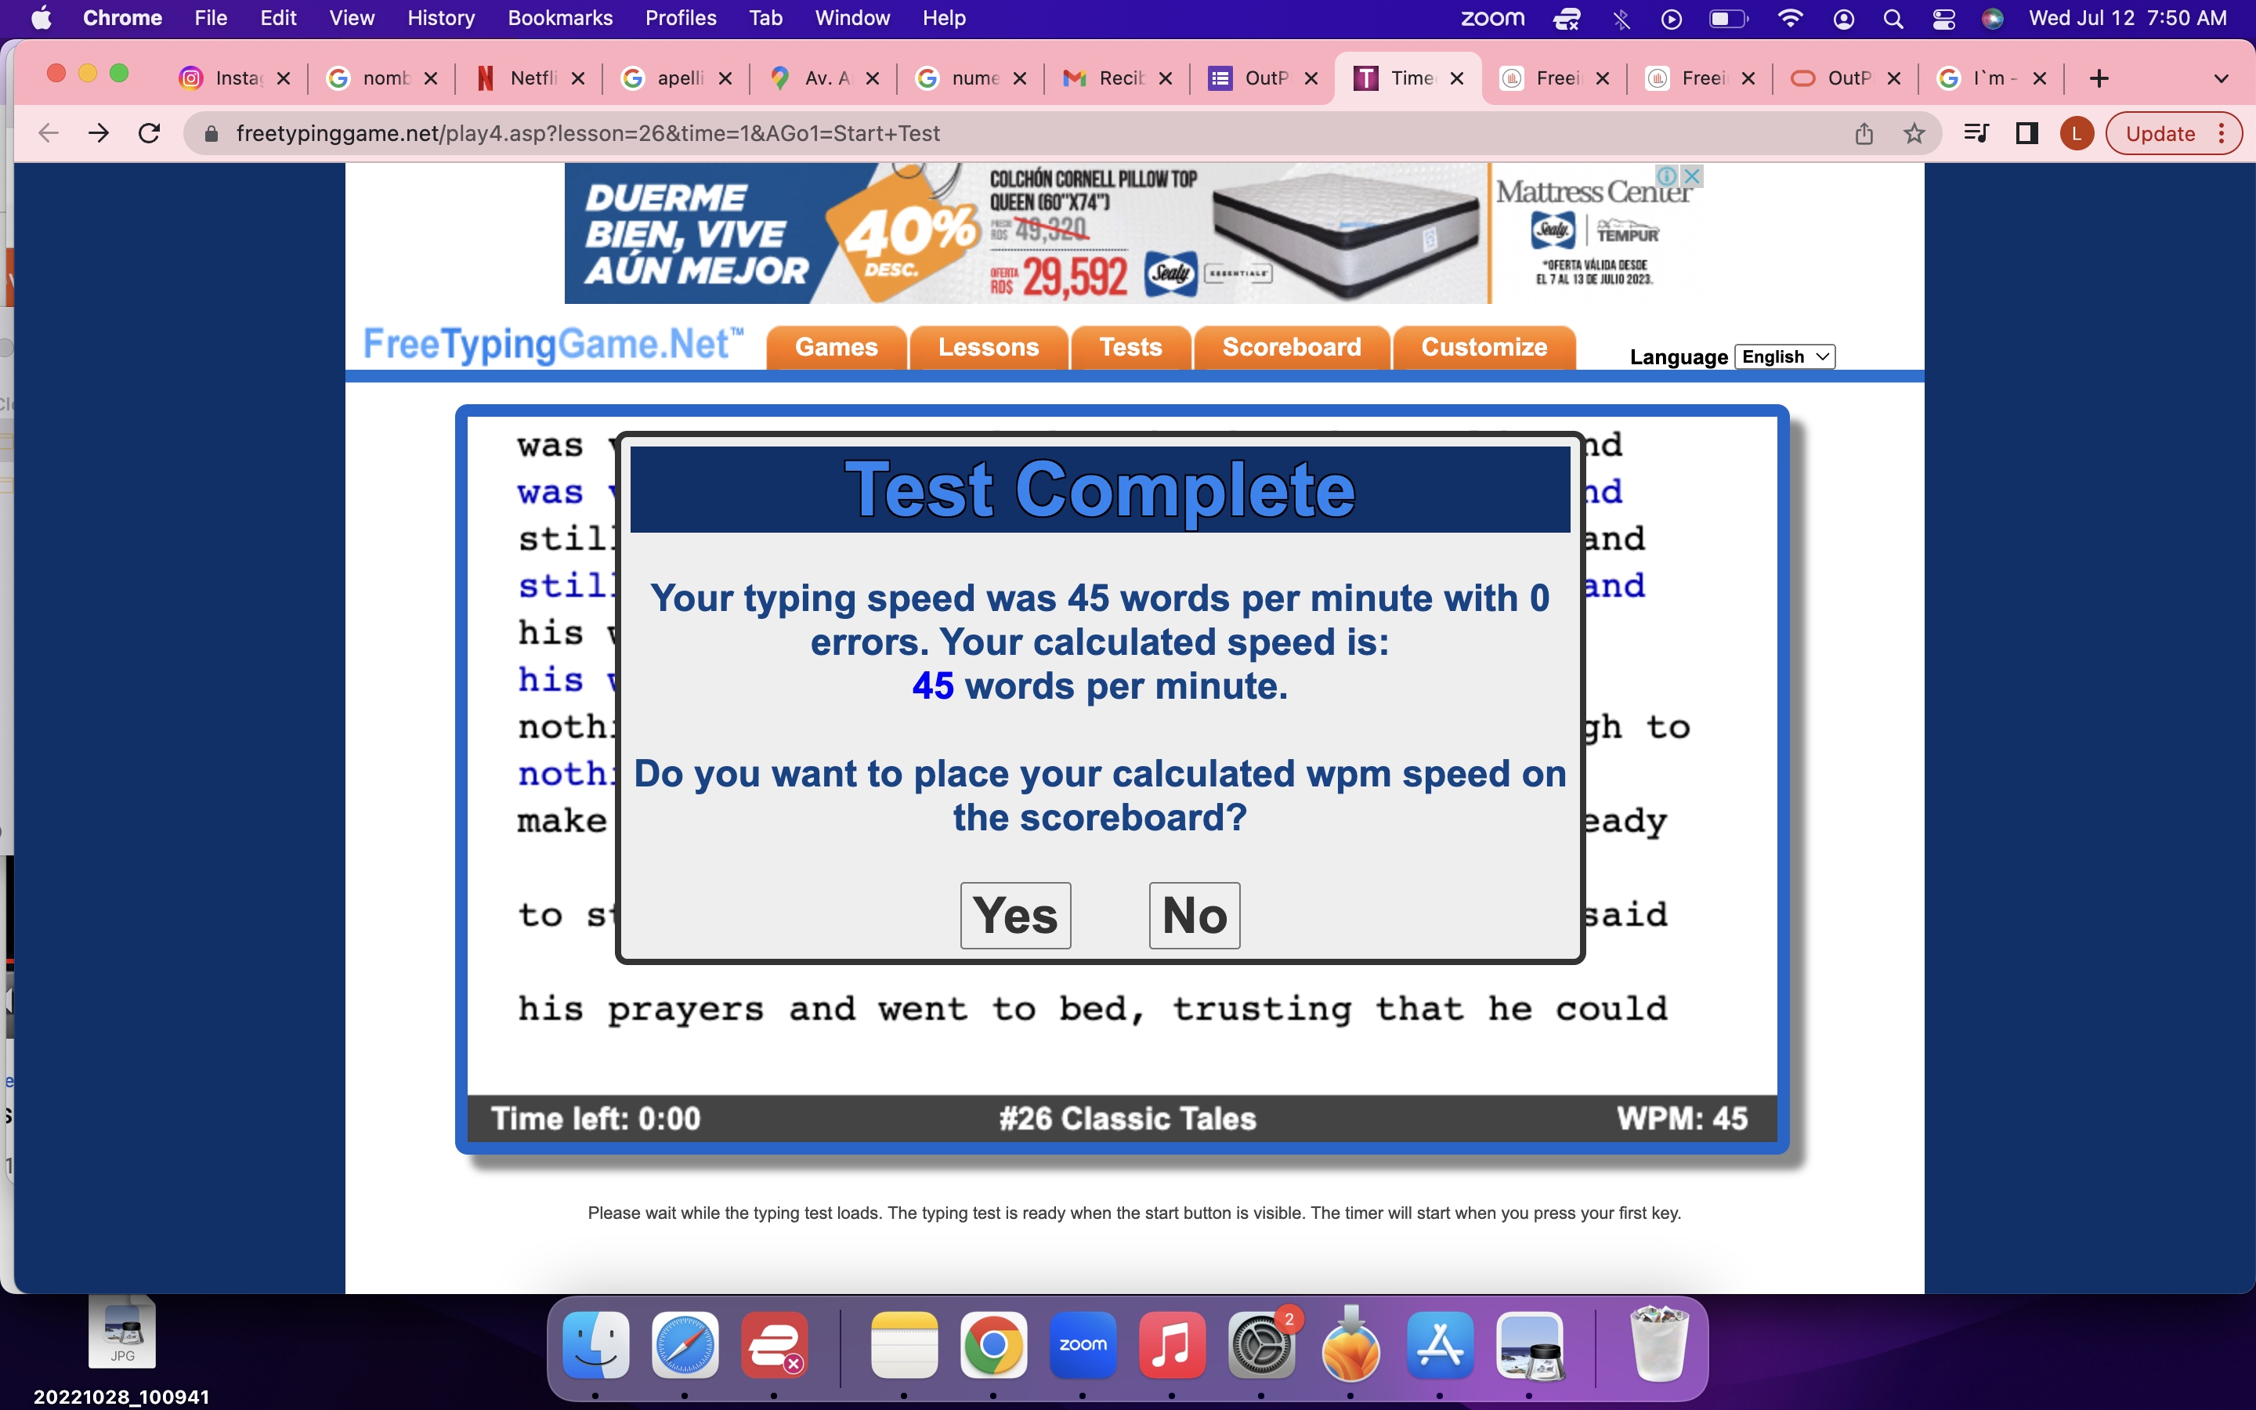Bookmark this page with the star icon
The width and height of the screenshot is (2256, 1410).
[x=1914, y=133]
